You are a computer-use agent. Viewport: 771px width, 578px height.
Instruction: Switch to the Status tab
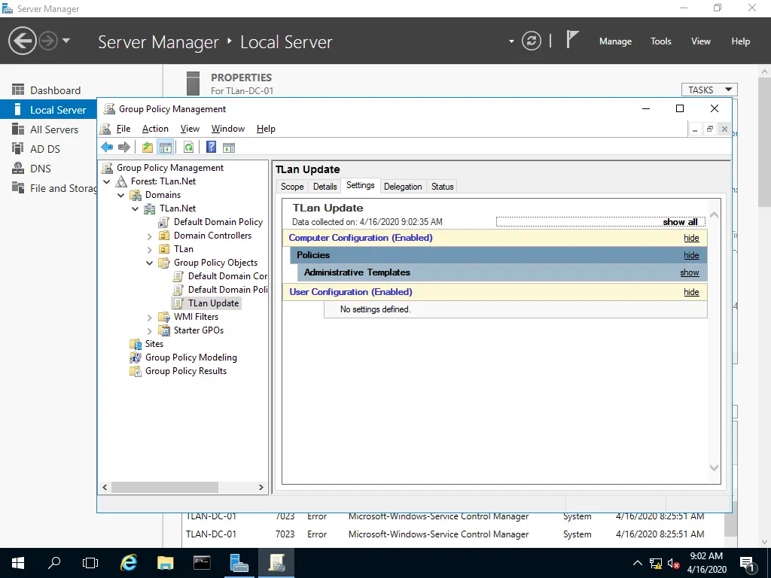(x=442, y=187)
